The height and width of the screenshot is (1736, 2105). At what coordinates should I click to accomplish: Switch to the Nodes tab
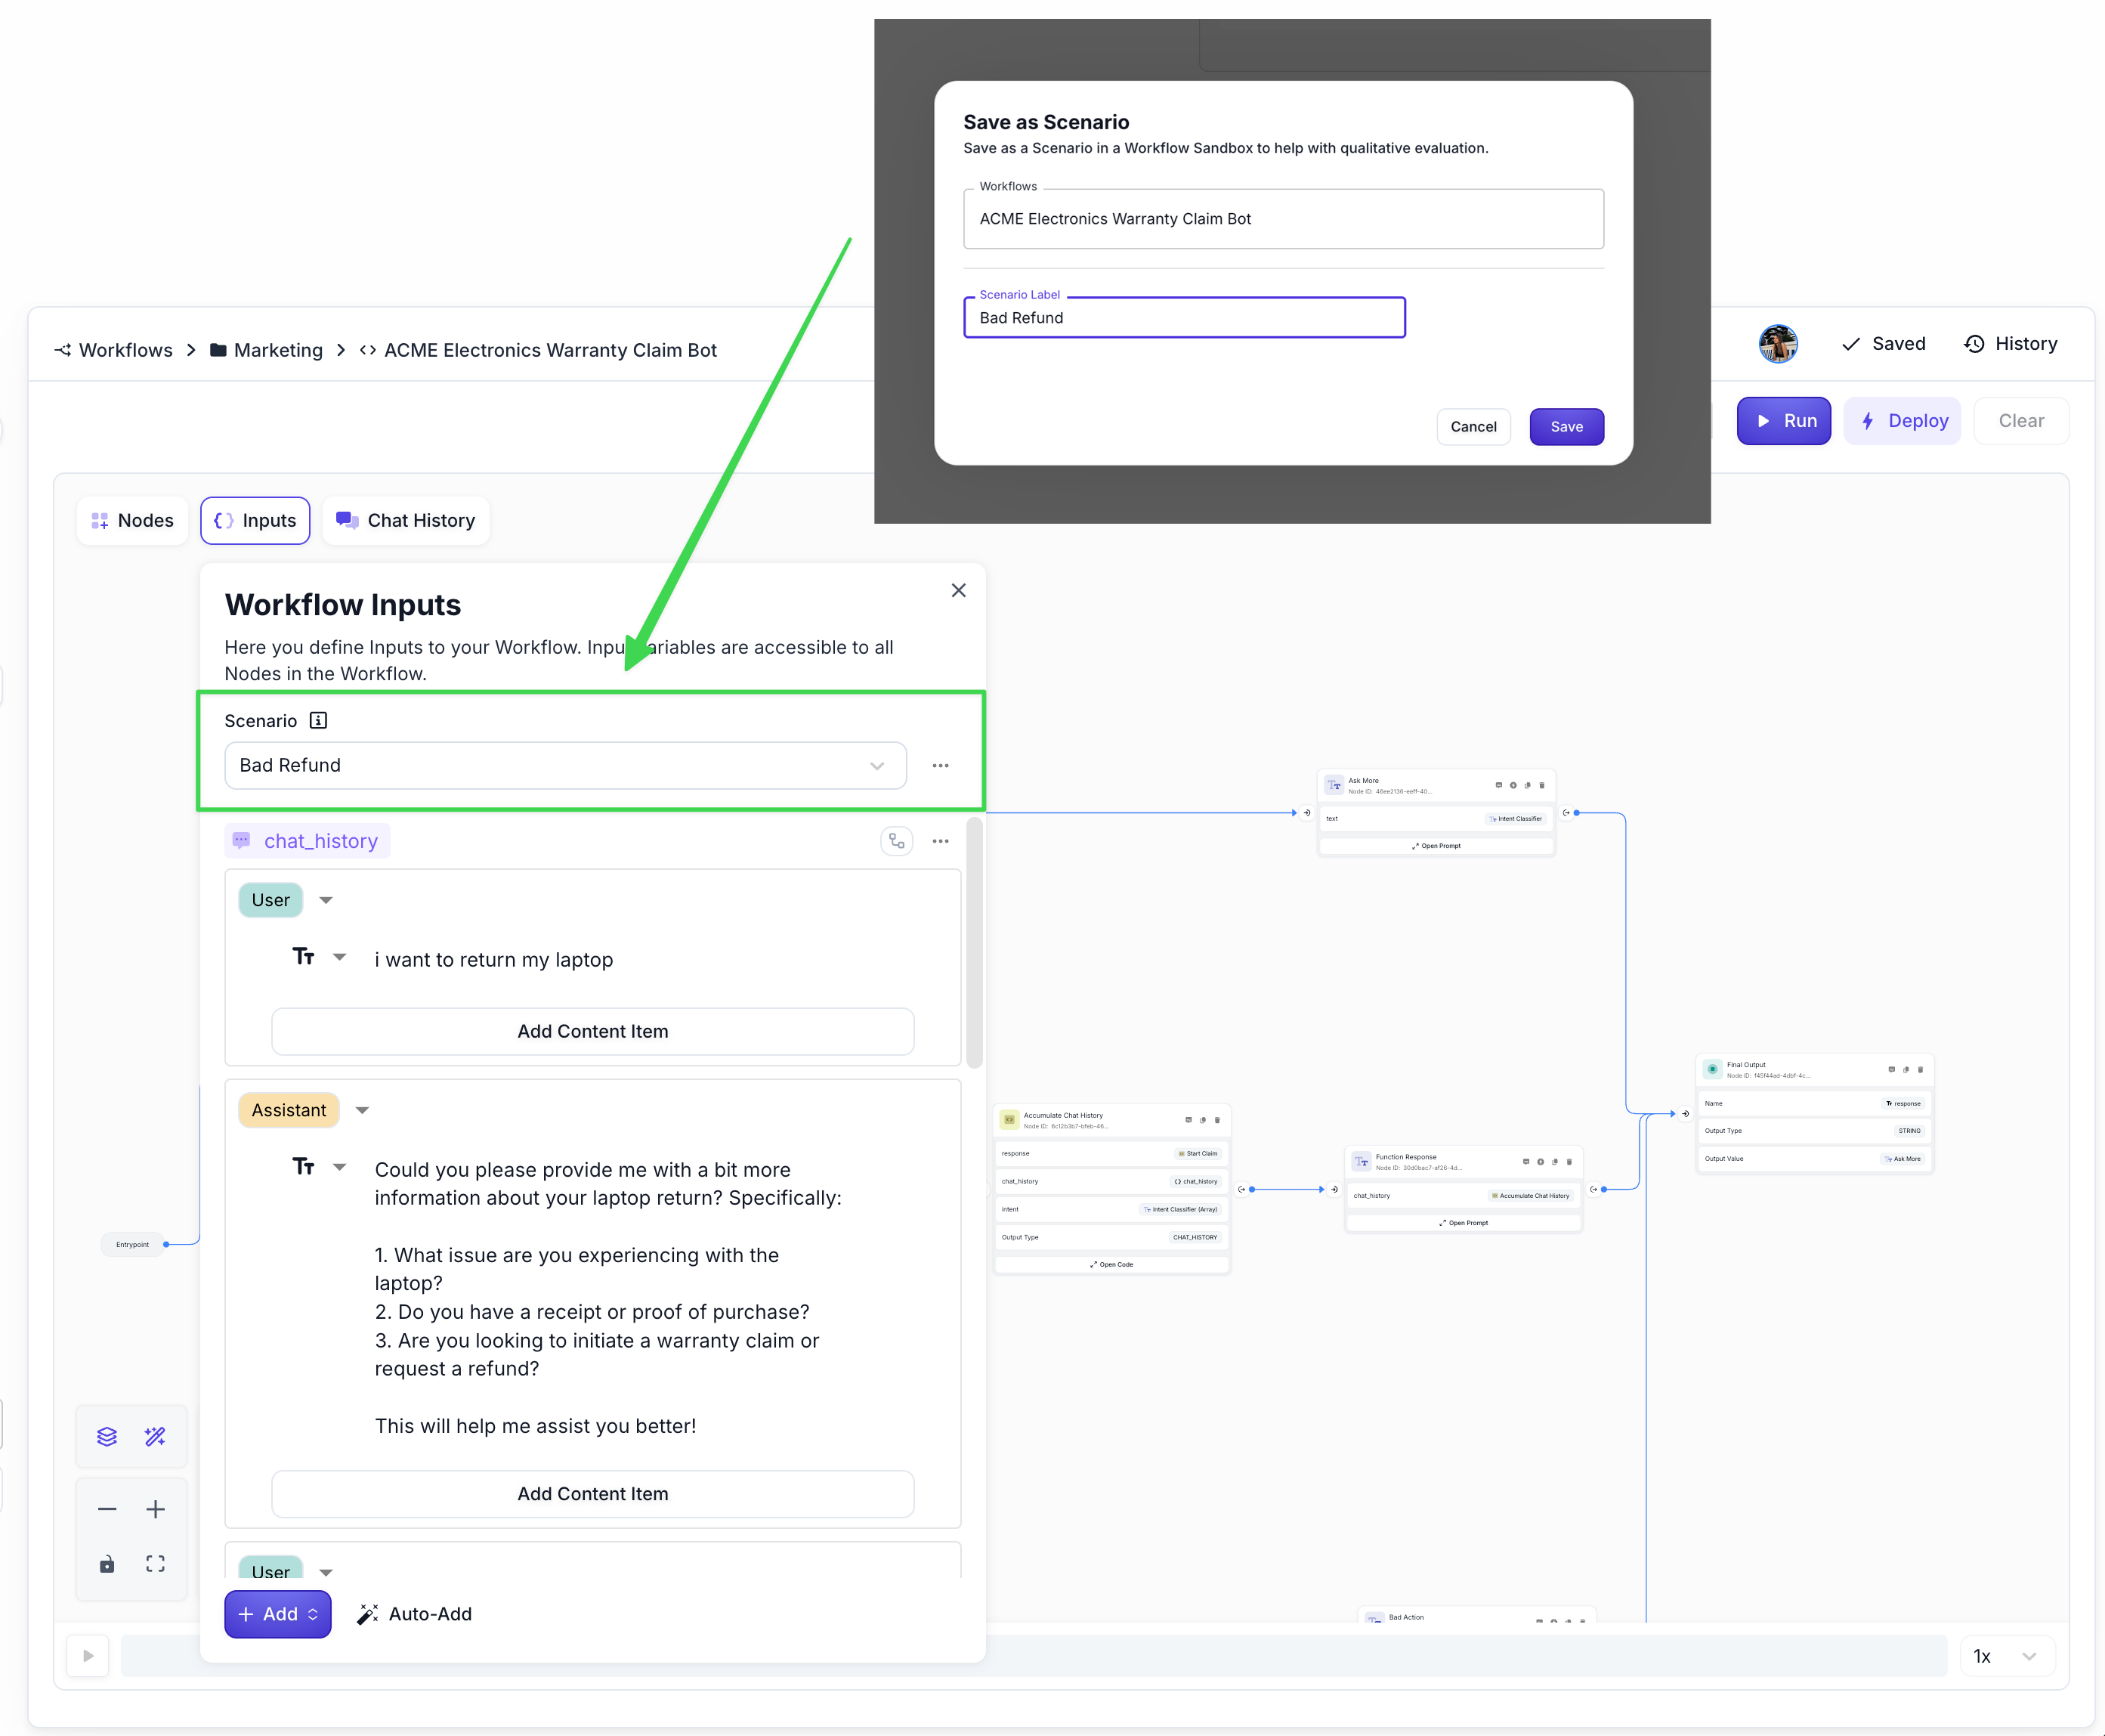click(132, 520)
